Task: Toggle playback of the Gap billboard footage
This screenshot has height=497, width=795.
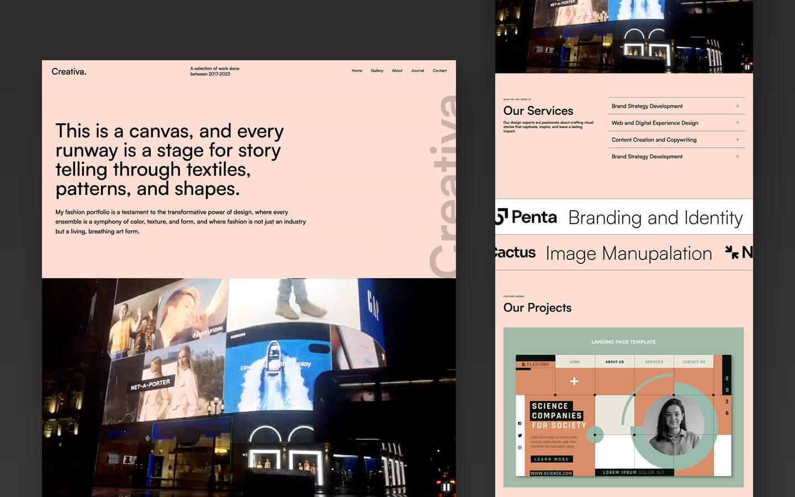Action: click(x=446, y=487)
